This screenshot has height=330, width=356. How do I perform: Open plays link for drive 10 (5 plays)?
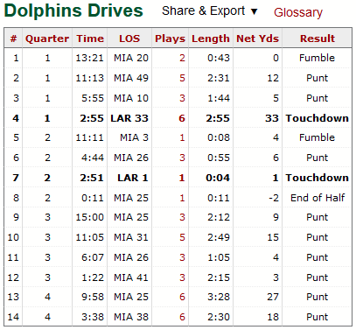tap(182, 237)
